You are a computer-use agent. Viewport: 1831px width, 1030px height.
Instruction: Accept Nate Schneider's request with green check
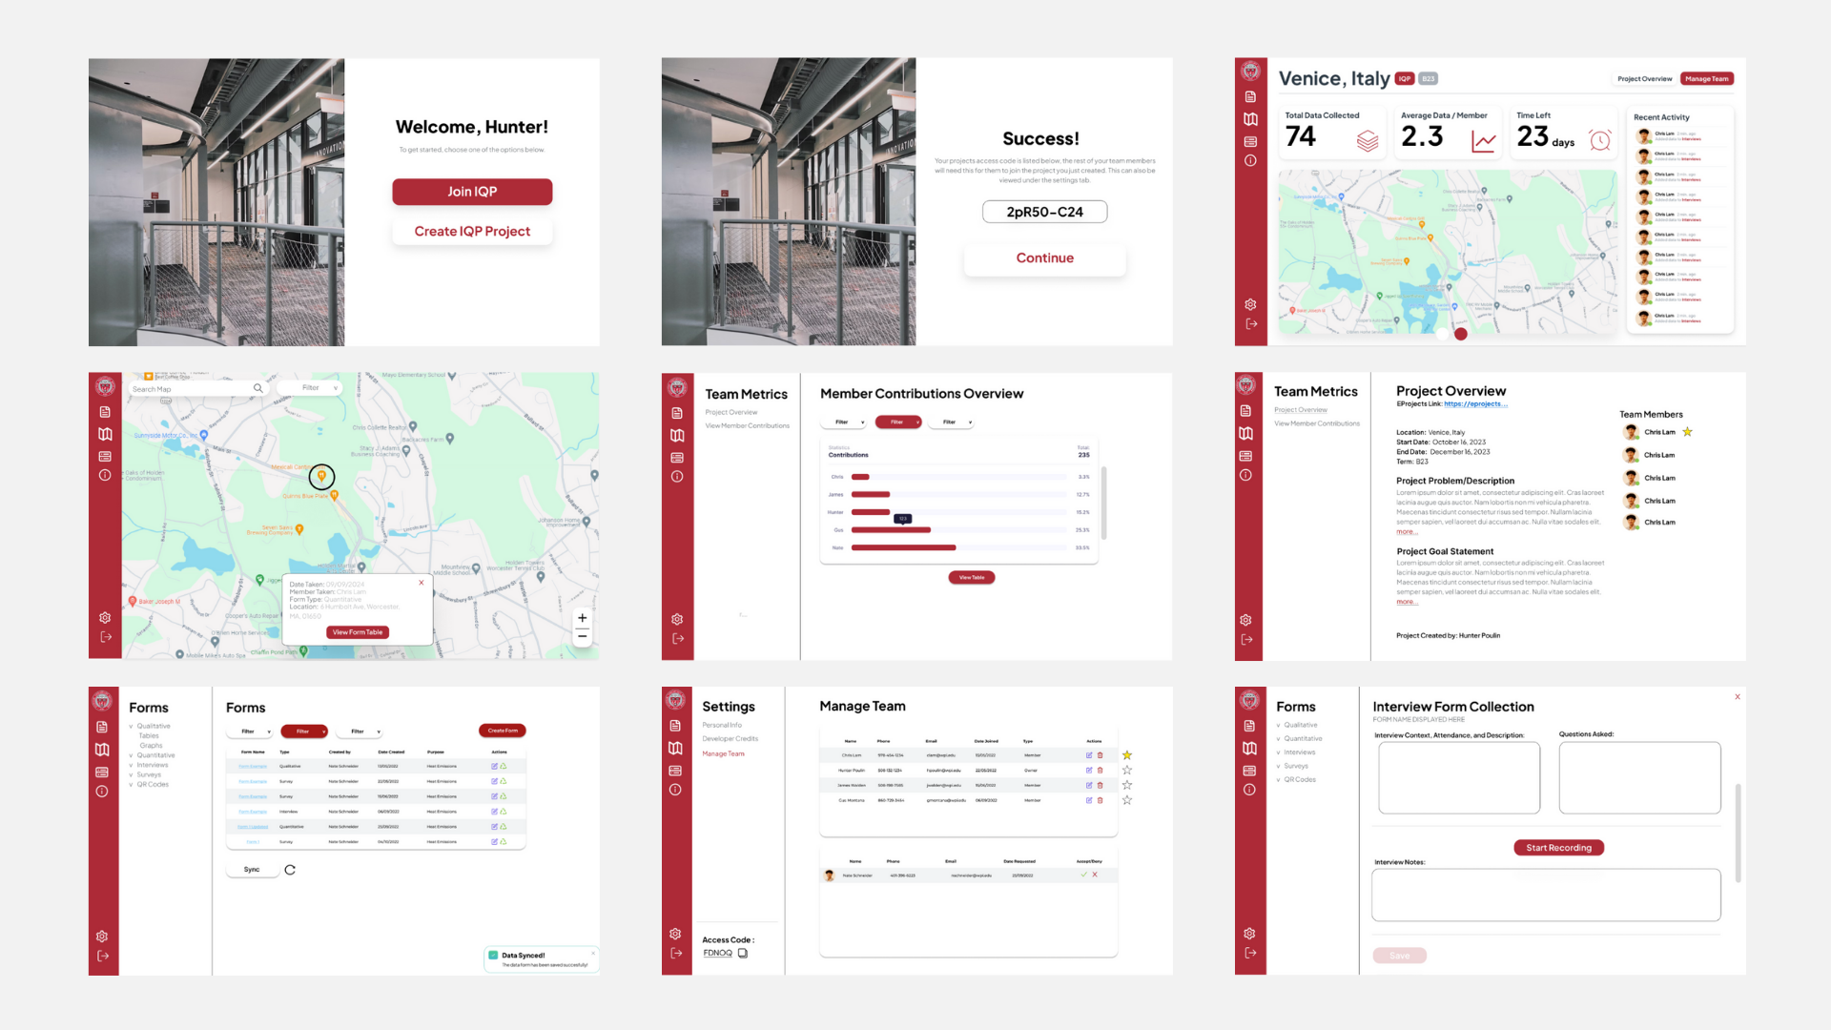[1083, 875]
